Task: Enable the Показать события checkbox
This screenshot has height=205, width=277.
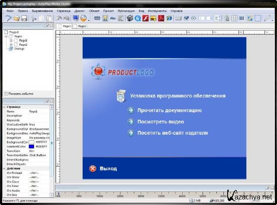Action: tap(6, 94)
